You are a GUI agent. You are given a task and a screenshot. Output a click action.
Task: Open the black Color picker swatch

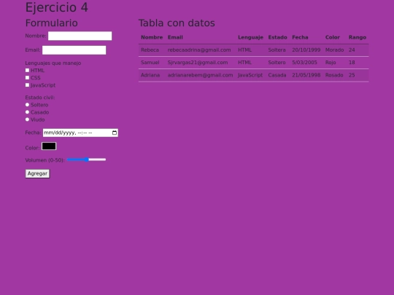[x=49, y=146]
